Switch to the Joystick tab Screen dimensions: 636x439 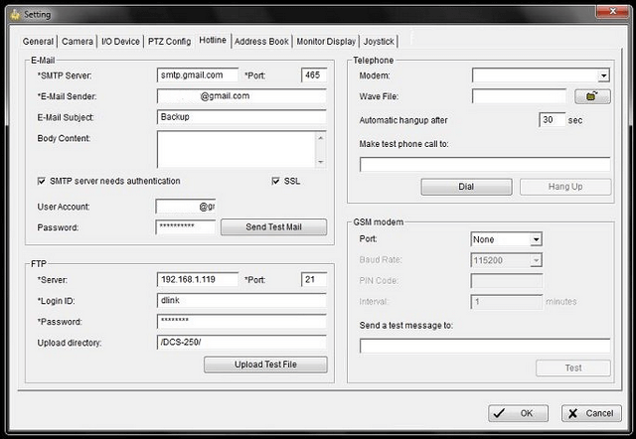tap(379, 42)
